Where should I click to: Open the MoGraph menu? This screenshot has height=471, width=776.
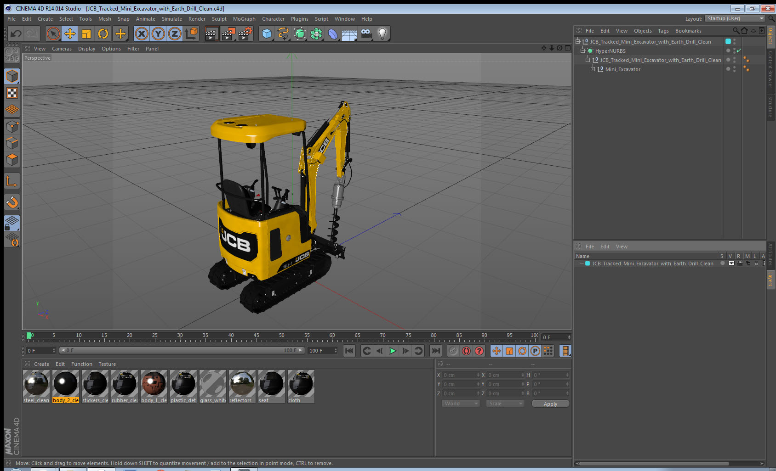244,19
